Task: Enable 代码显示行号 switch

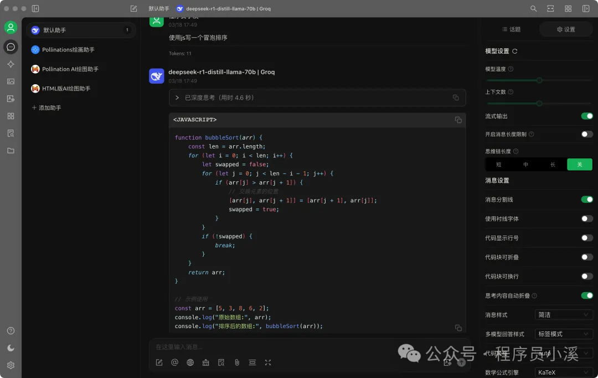Action: [587, 237]
